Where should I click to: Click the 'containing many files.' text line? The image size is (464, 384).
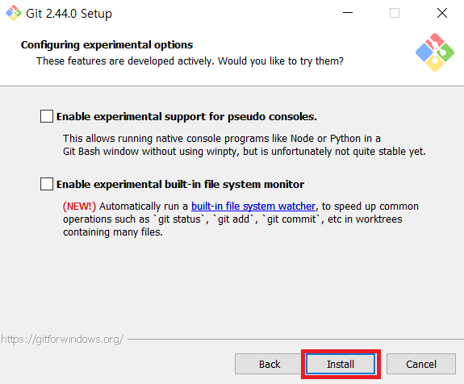point(113,232)
